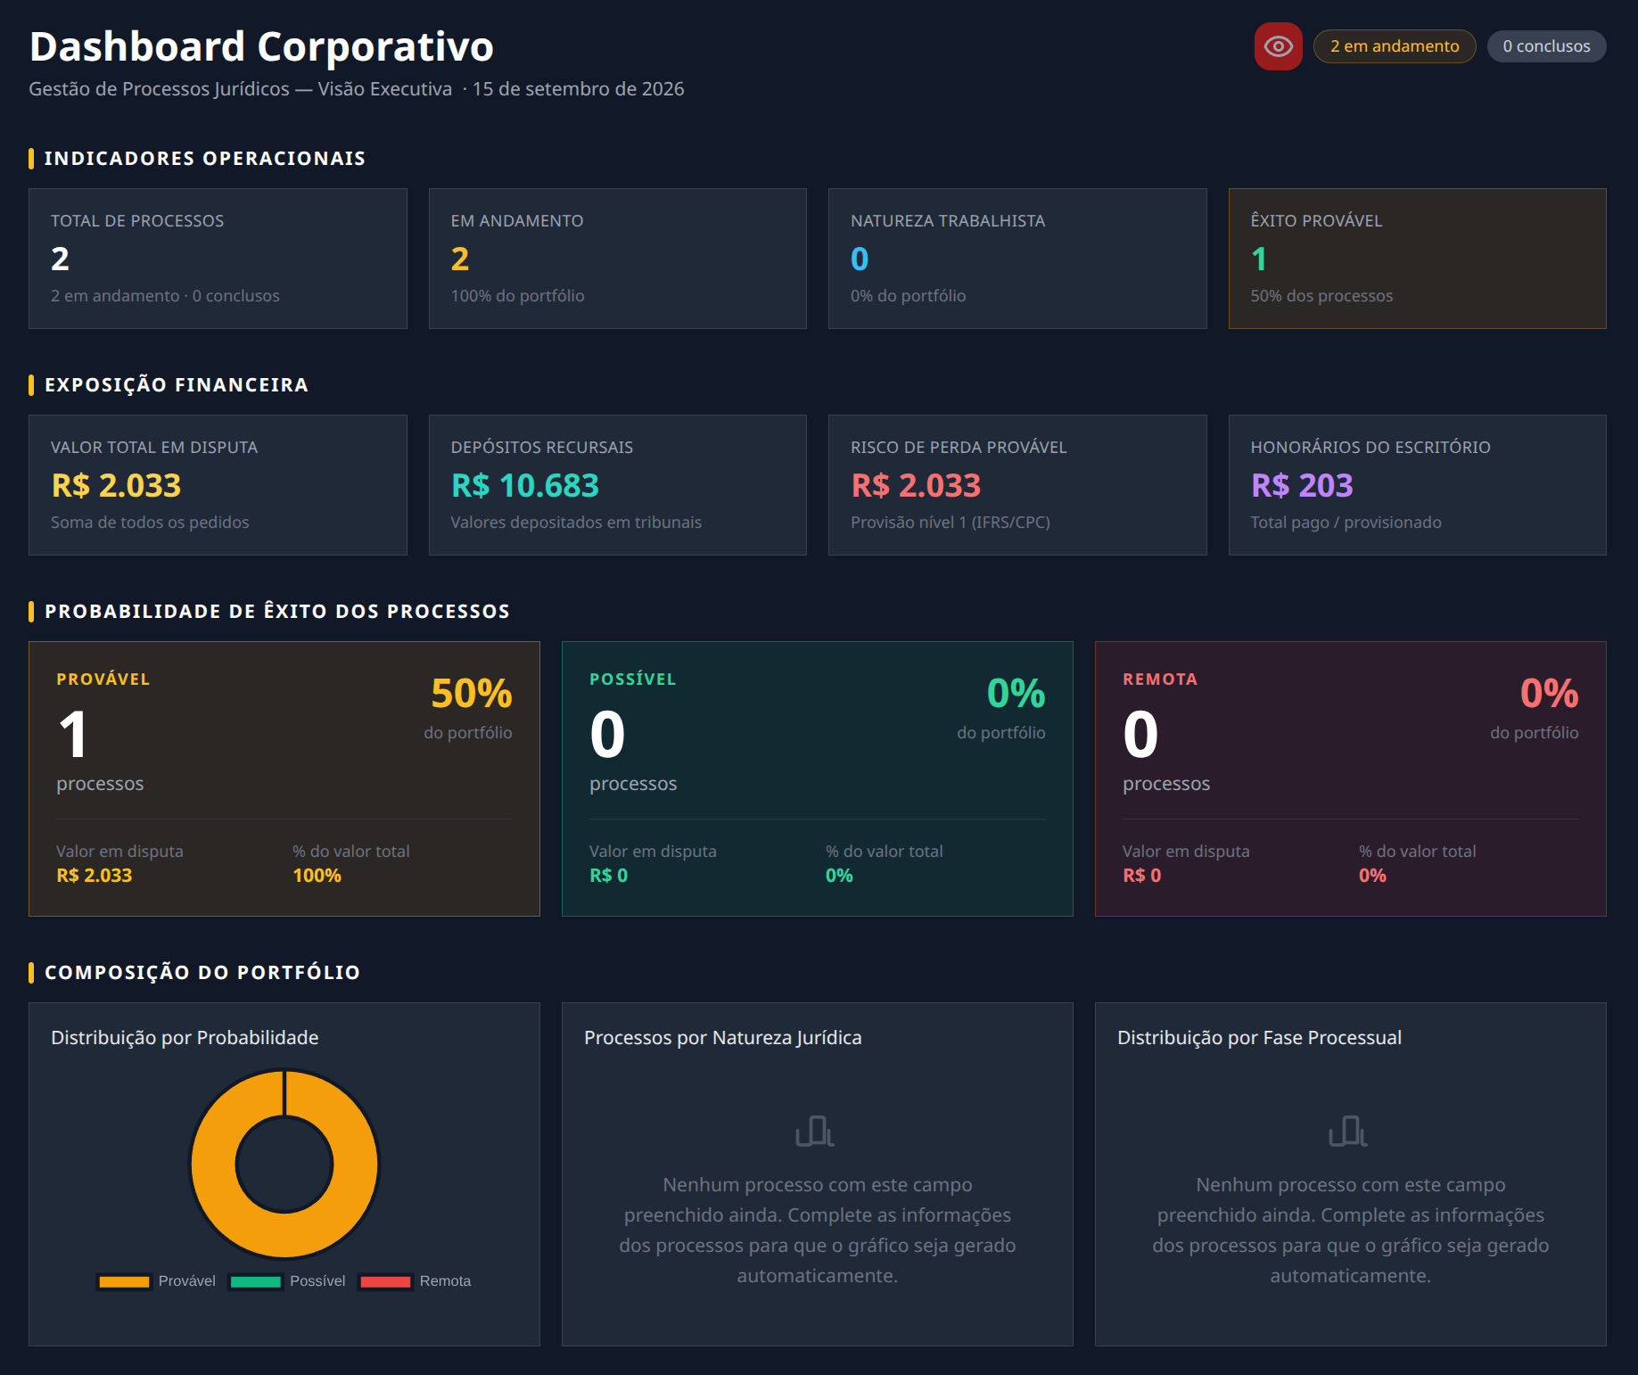The width and height of the screenshot is (1638, 1375).
Task: Click the 'Probabilidade de Êxito dos Processos' heading
Action: [x=277, y=612]
